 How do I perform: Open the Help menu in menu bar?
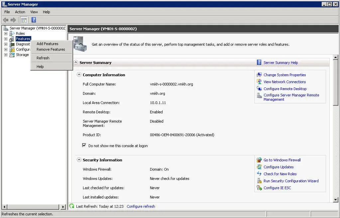pyautogui.click(x=47, y=12)
